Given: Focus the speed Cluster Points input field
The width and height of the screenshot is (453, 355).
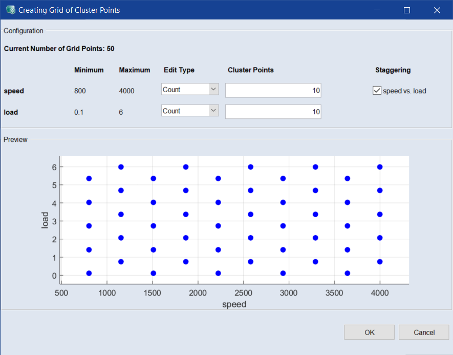Looking at the screenshot, I should click(273, 91).
